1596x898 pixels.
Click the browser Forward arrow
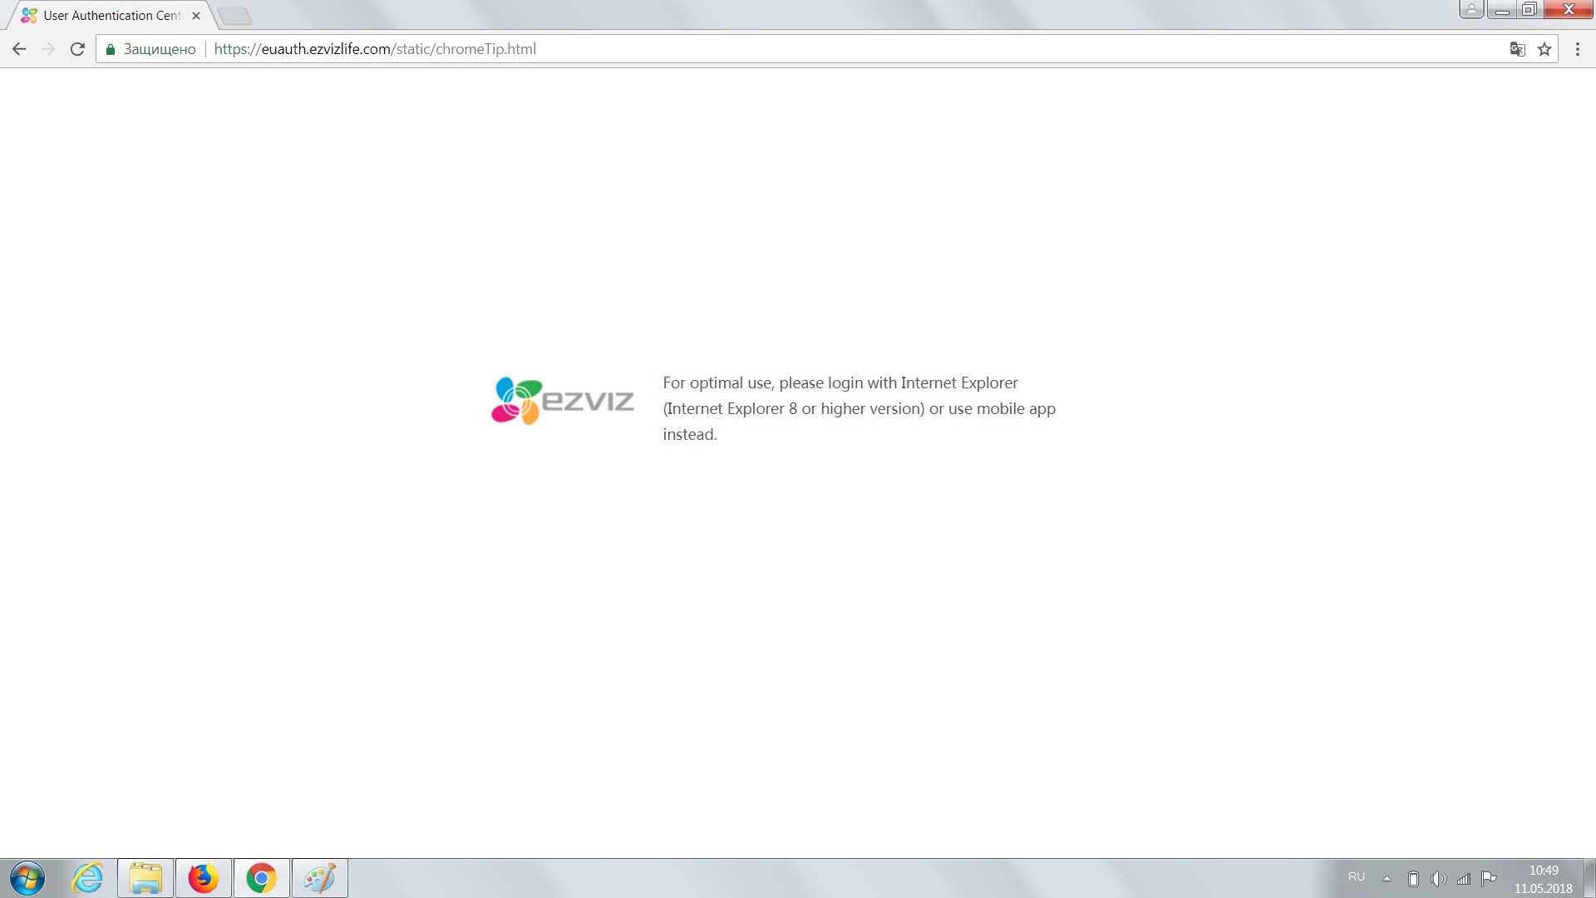tap(48, 49)
